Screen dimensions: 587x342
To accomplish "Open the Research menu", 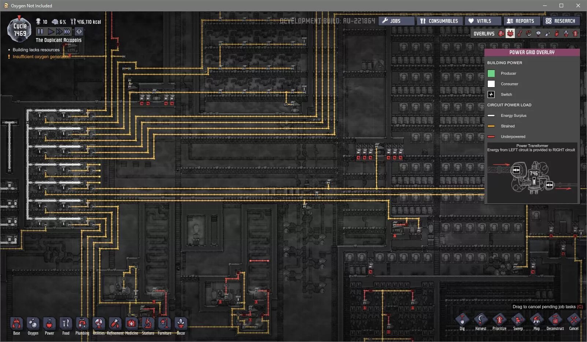I will [561, 21].
